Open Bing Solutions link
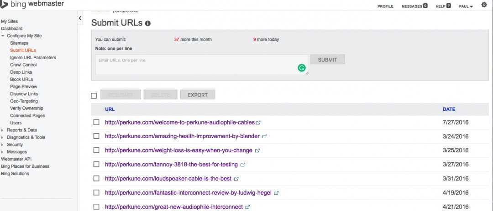The height and width of the screenshot is (211, 493). (x=15, y=173)
